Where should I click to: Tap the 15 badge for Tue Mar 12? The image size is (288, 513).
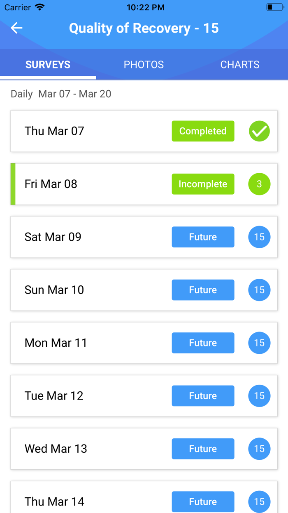click(259, 396)
